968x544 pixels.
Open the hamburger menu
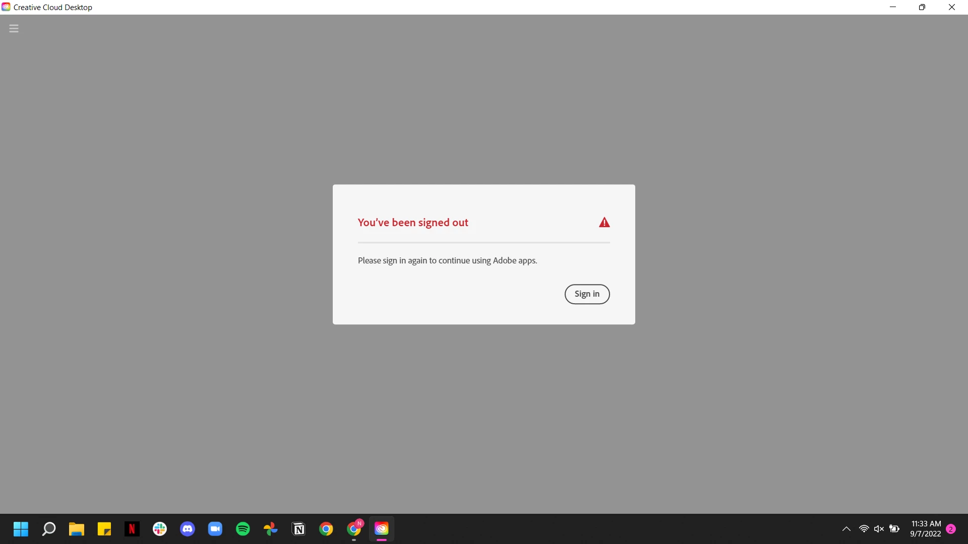(14, 29)
